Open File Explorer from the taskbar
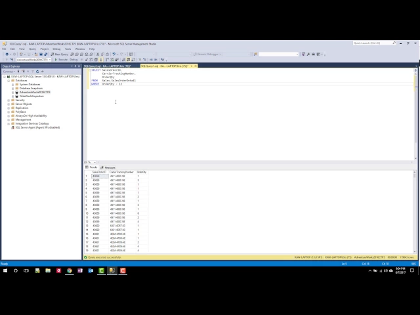This screenshot has width=420, height=315. click(48, 271)
